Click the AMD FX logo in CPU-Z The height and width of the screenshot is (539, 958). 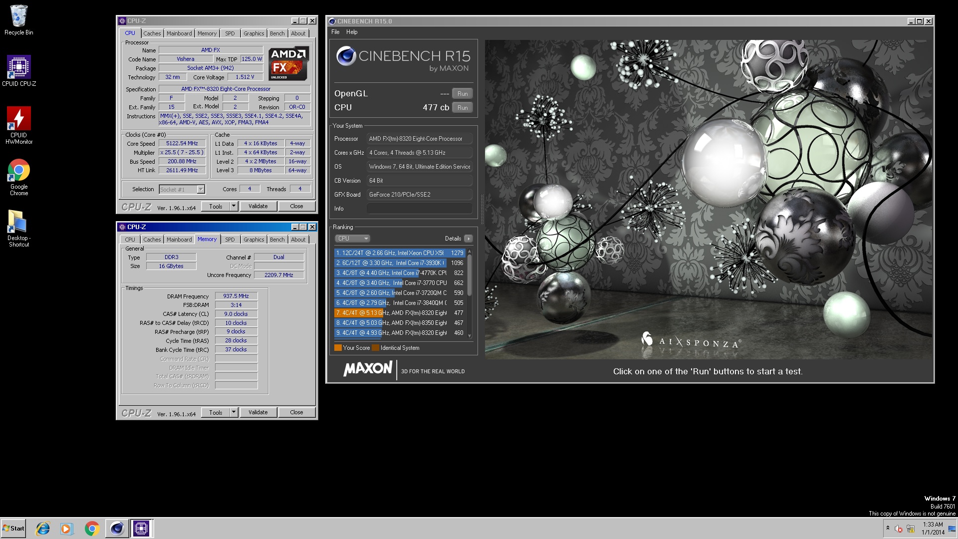[x=288, y=63]
